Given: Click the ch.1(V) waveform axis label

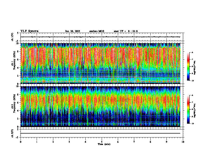Looking at the screenshot, I should (12, 37).
